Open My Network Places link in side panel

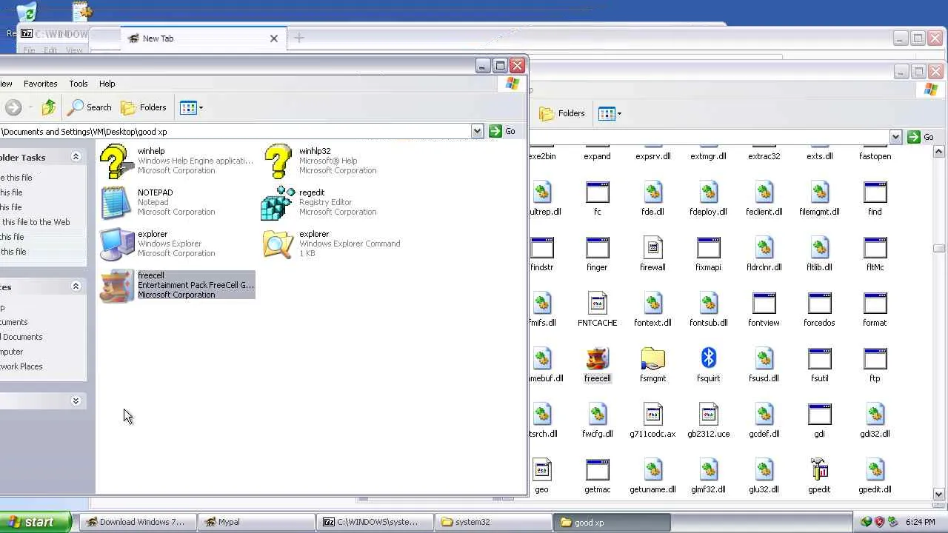21,366
